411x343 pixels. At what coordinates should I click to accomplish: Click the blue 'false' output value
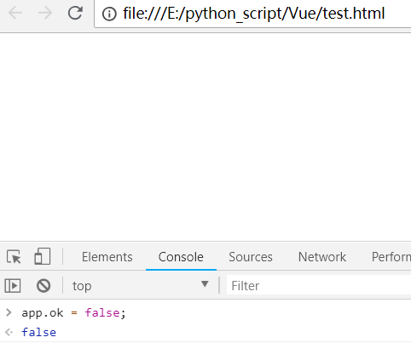tap(39, 332)
